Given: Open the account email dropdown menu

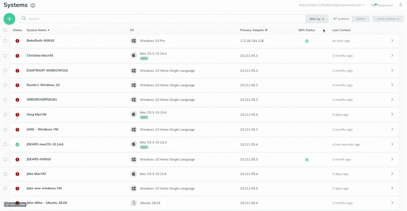Looking at the screenshot, I should pos(332,5).
